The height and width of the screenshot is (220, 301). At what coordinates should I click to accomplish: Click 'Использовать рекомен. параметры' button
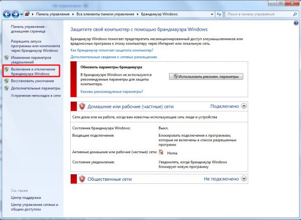pos(206,76)
